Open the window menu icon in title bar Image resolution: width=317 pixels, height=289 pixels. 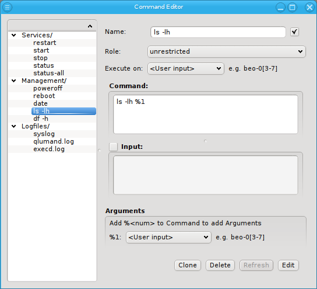tap(7, 7)
